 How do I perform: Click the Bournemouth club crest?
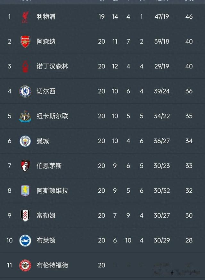(25, 166)
